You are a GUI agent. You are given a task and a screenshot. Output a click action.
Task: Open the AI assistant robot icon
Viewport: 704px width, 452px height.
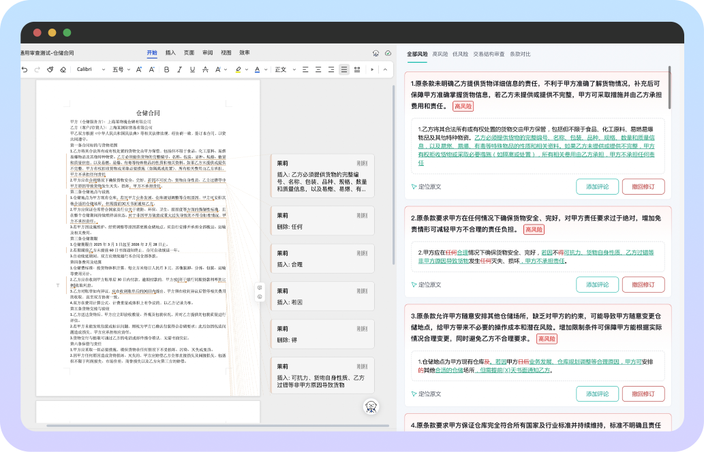(371, 406)
